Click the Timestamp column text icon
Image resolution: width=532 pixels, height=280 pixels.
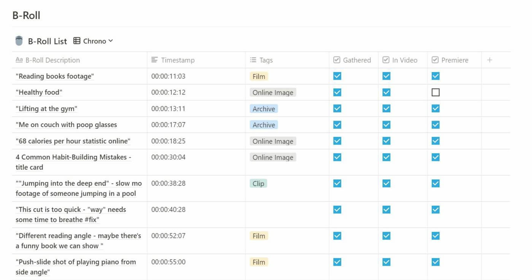tap(154, 60)
